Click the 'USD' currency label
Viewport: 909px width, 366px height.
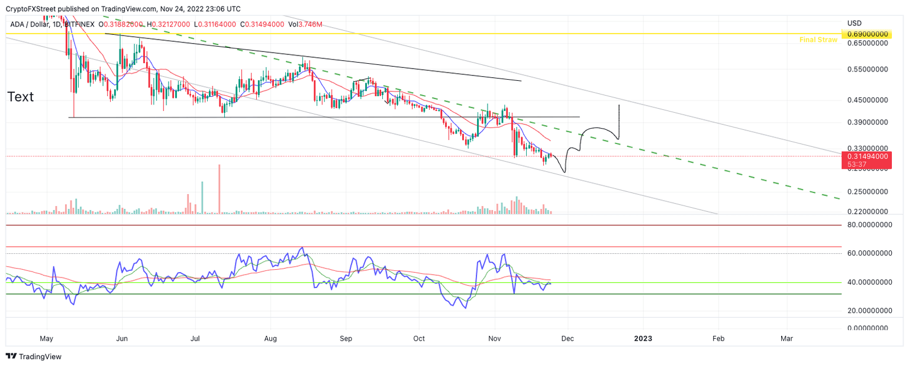coord(855,23)
